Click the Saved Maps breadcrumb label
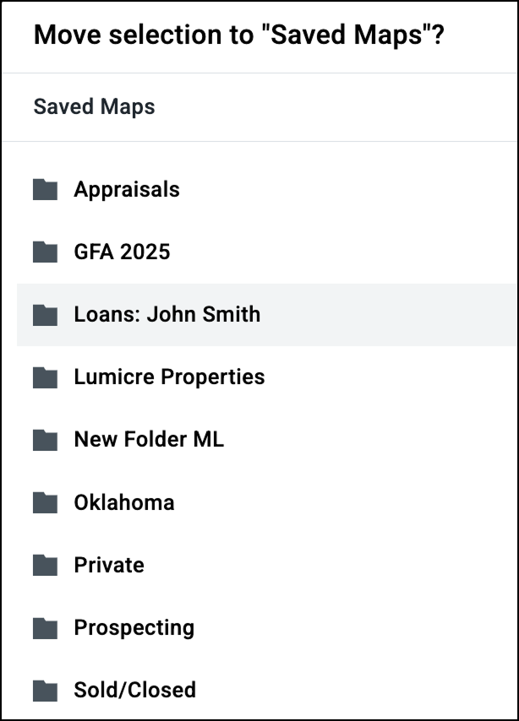Image resolution: width=519 pixels, height=721 pixels. pos(94,106)
